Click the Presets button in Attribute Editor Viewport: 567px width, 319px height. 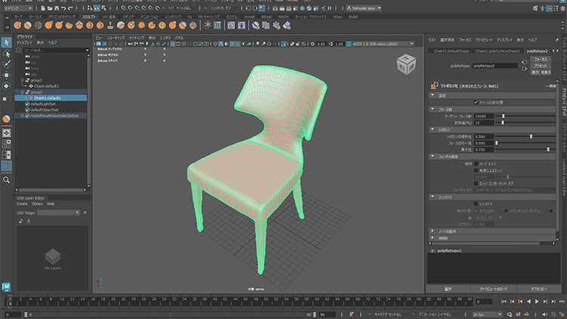tap(541, 66)
